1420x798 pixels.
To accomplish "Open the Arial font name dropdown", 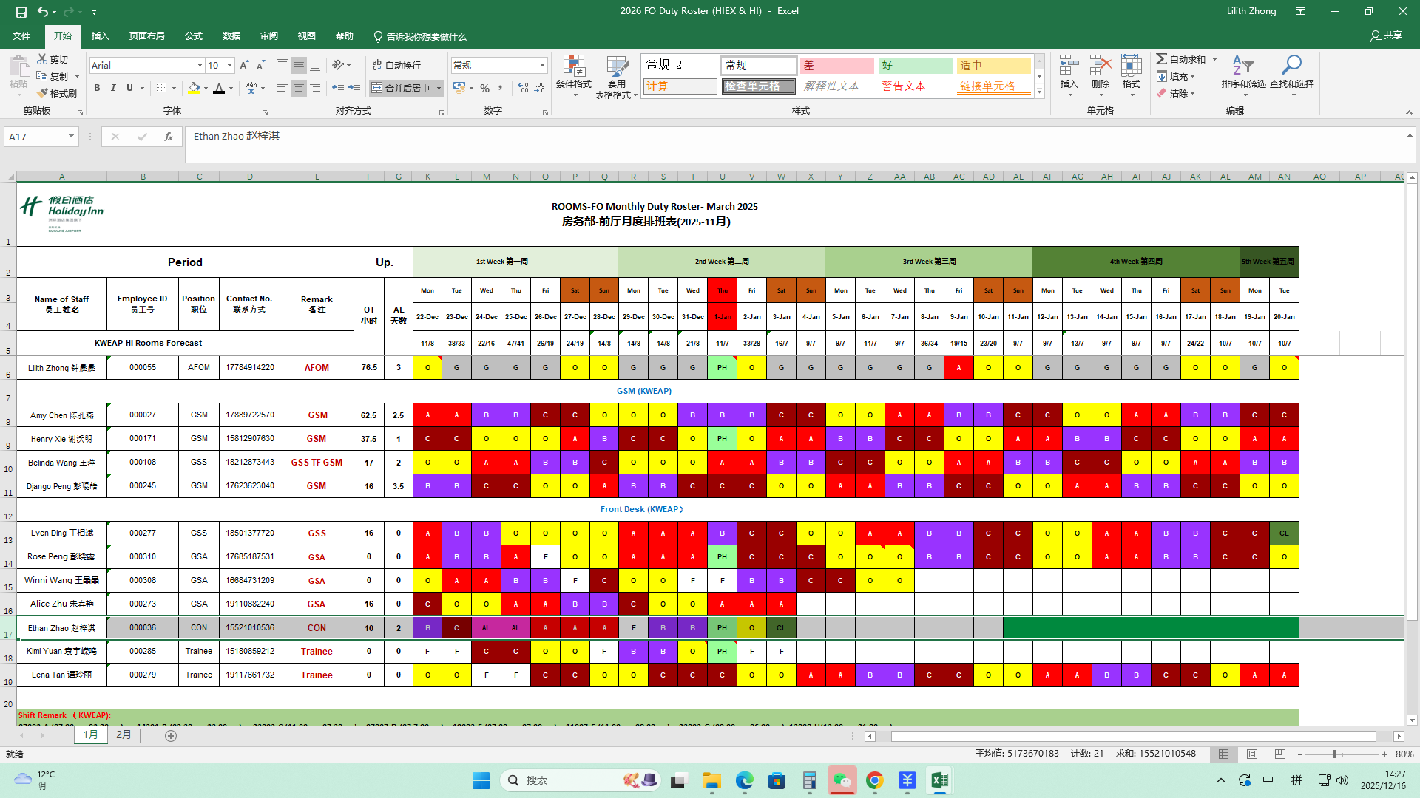I will coord(200,66).
